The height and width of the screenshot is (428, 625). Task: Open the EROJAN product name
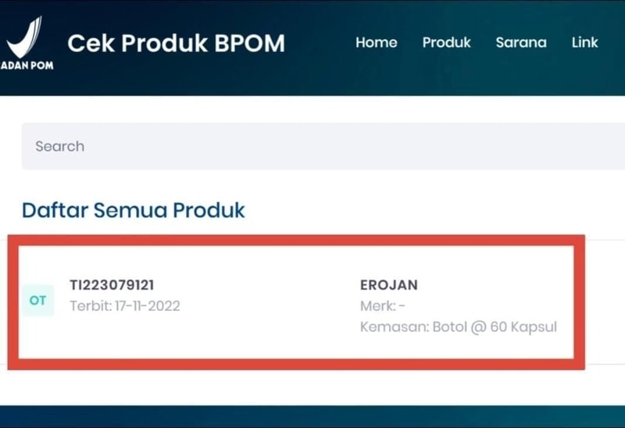pos(389,285)
